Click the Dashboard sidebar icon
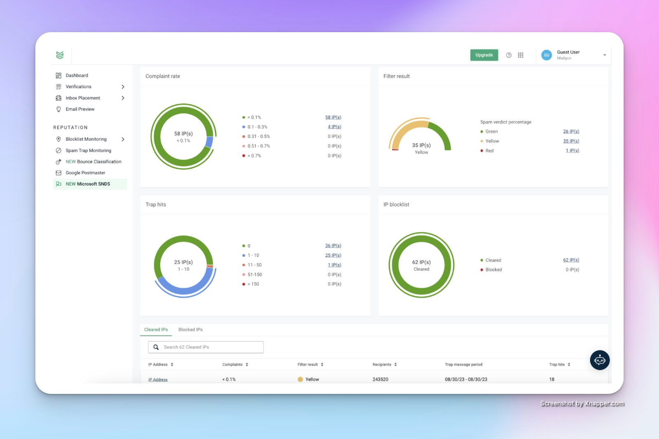Screen dimensions: 659x439 coord(58,75)
